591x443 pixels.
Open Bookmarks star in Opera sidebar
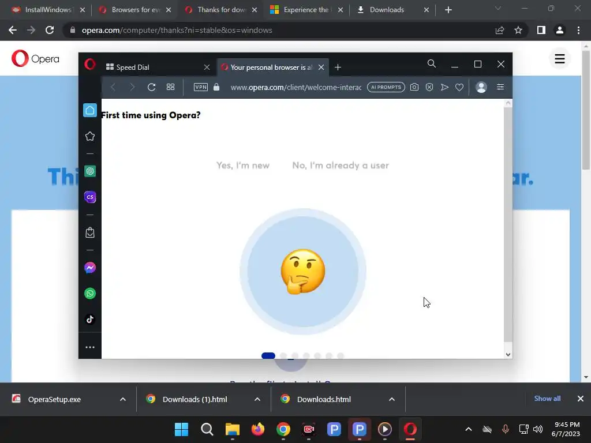click(89, 136)
